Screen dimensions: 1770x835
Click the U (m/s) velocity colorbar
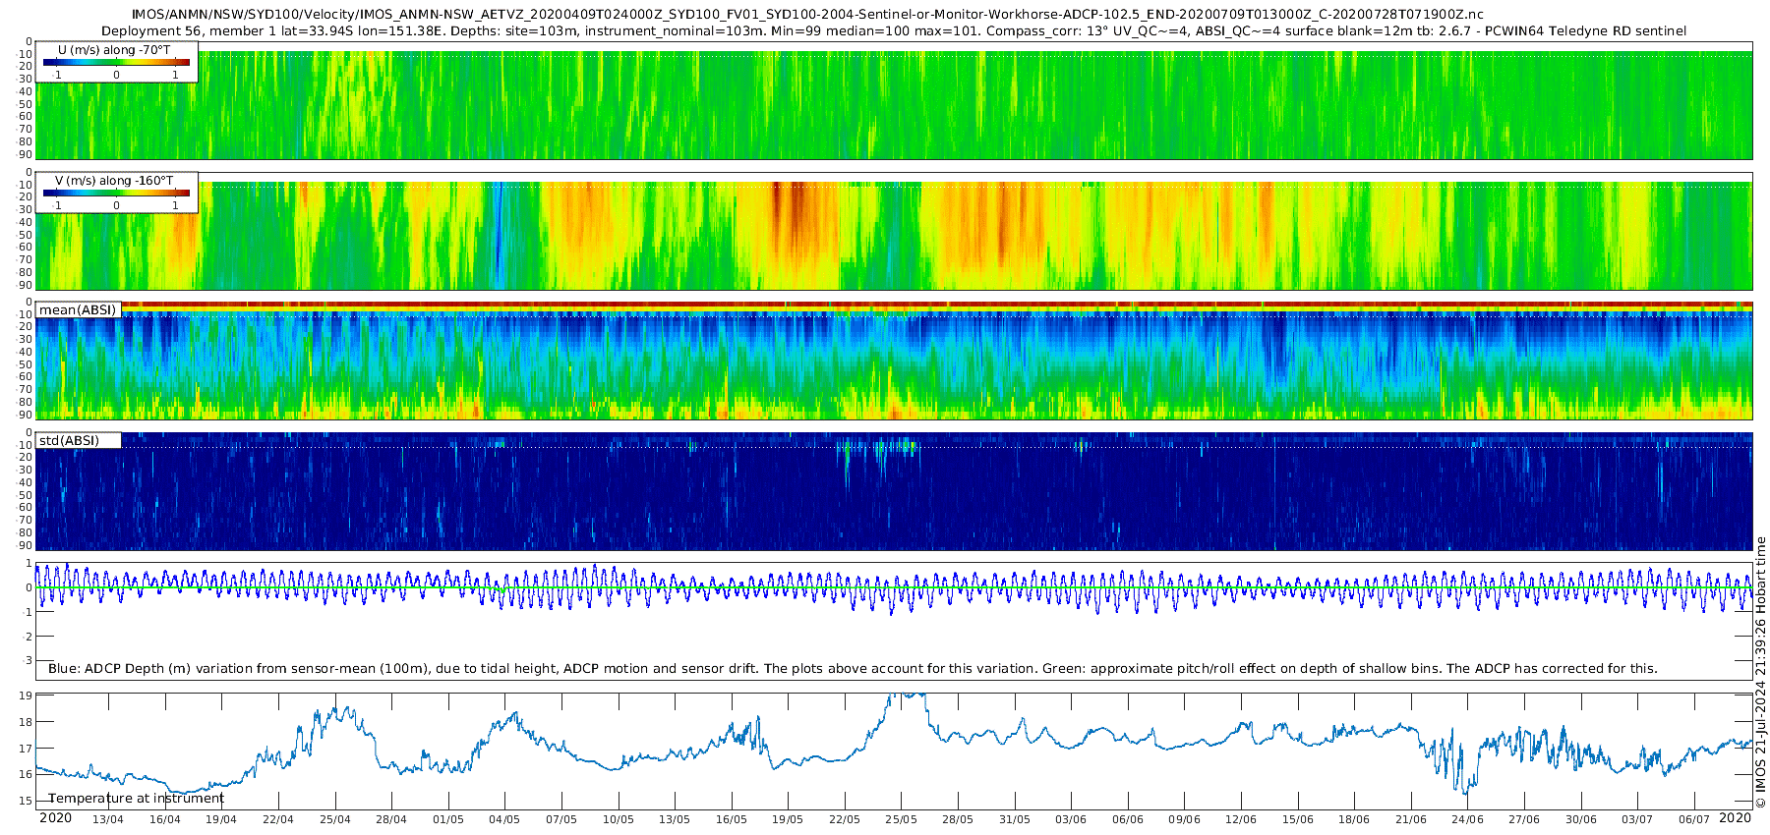(116, 63)
